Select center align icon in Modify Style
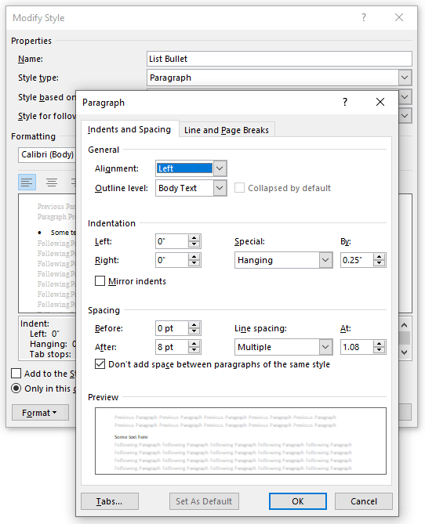This screenshot has width=425, height=524. [x=52, y=182]
